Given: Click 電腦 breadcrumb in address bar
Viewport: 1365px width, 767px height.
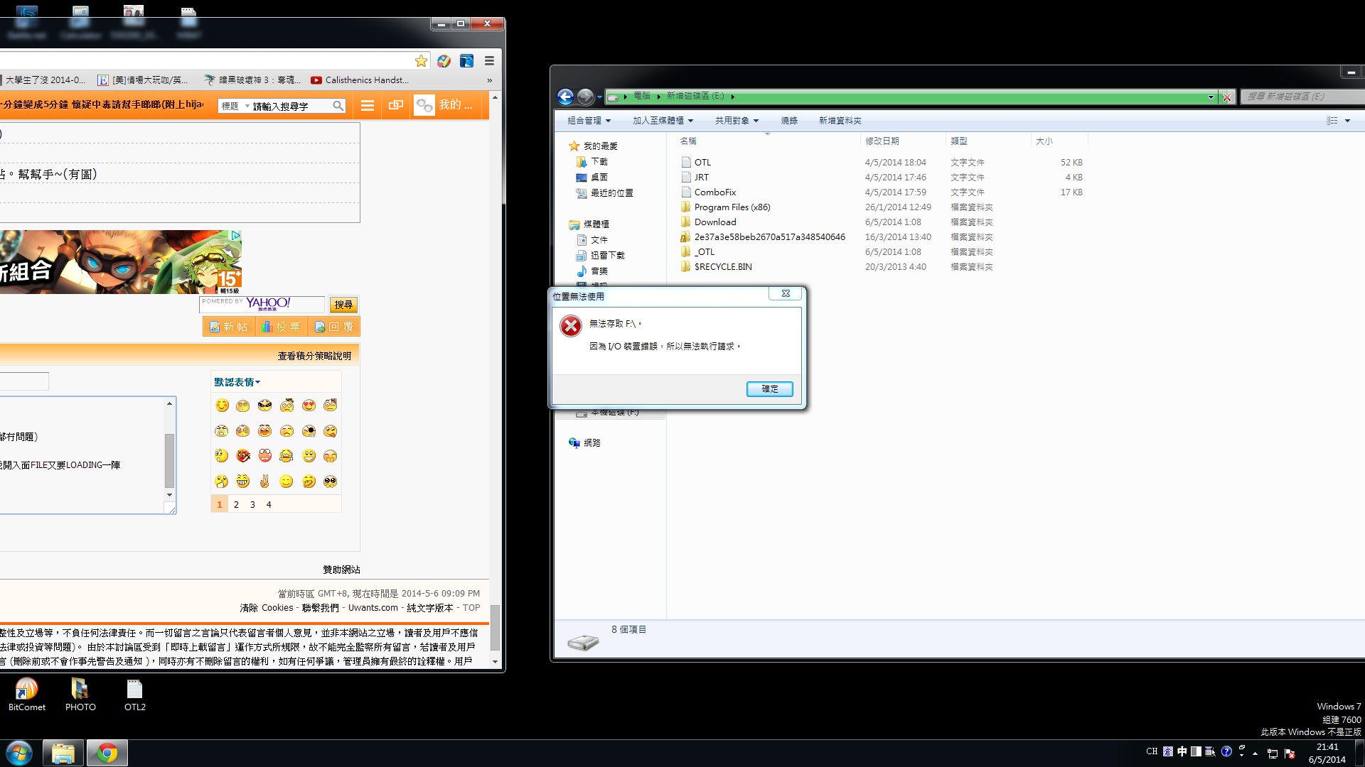Looking at the screenshot, I should tap(642, 96).
